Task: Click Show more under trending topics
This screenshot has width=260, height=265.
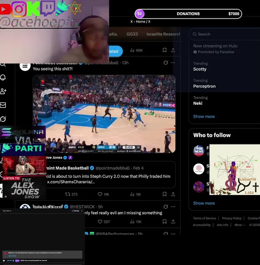Action: (204, 116)
